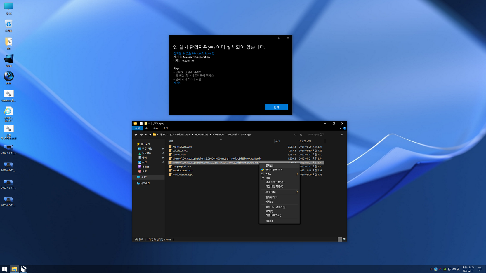Image resolution: width=486 pixels, height=273 pixels.
Task: Open the volume speaker tray icon
Action: [x=454, y=269]
